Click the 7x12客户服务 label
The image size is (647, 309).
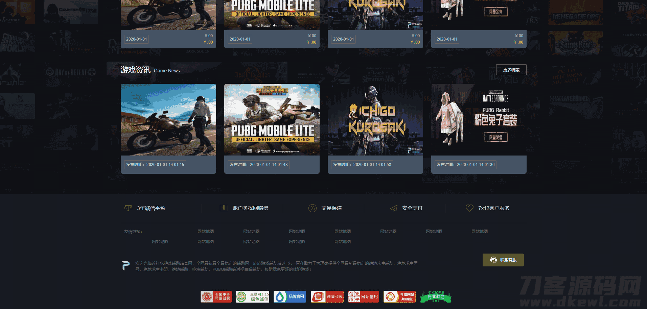click(x=494, y=208)
